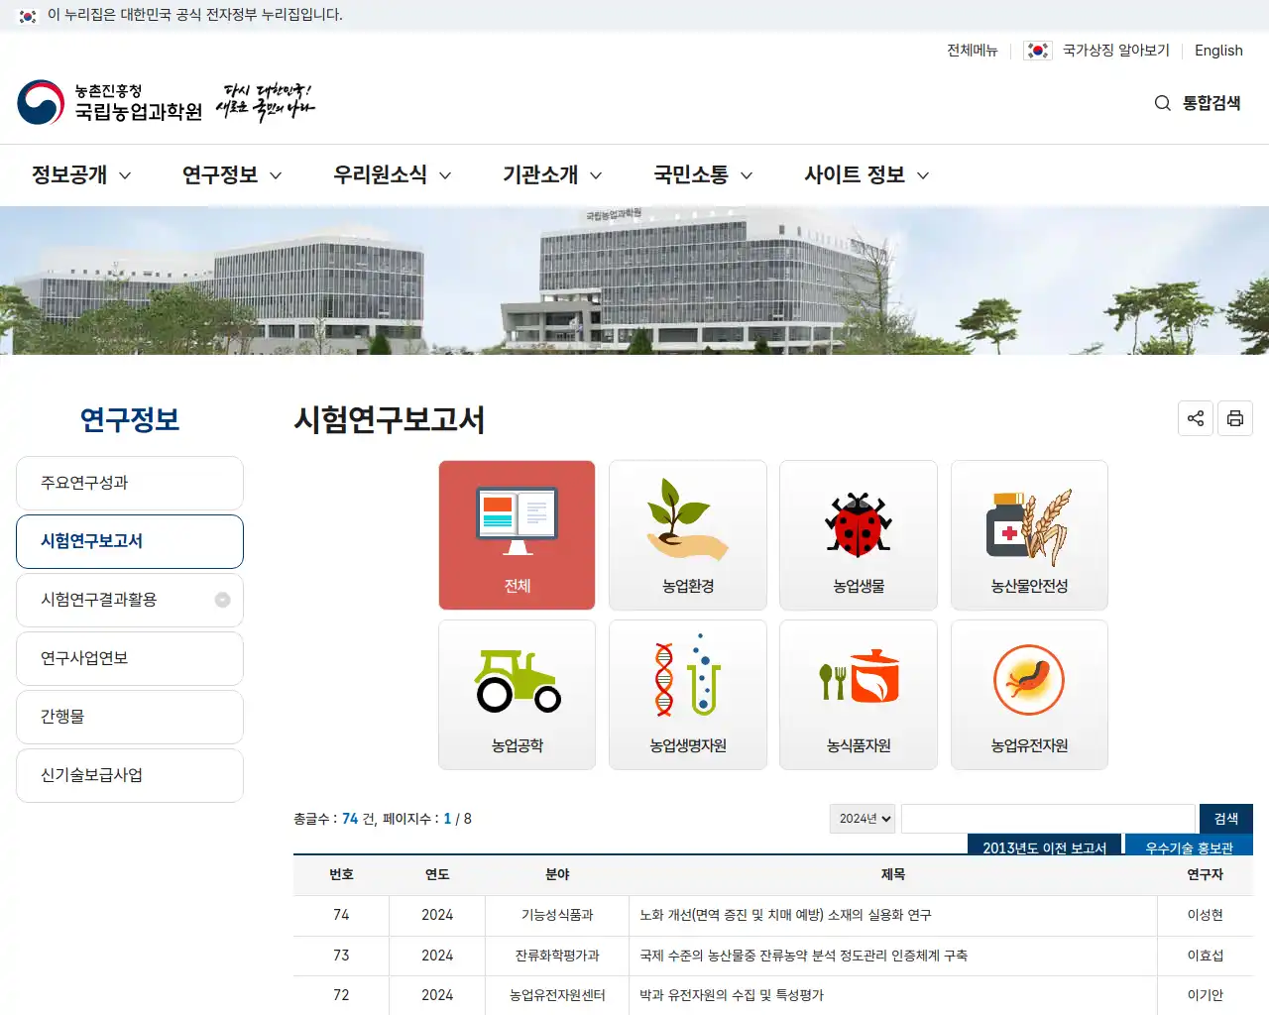
Task: Click the Korean flag 국가상징 icon
Action: [1038, 51]
